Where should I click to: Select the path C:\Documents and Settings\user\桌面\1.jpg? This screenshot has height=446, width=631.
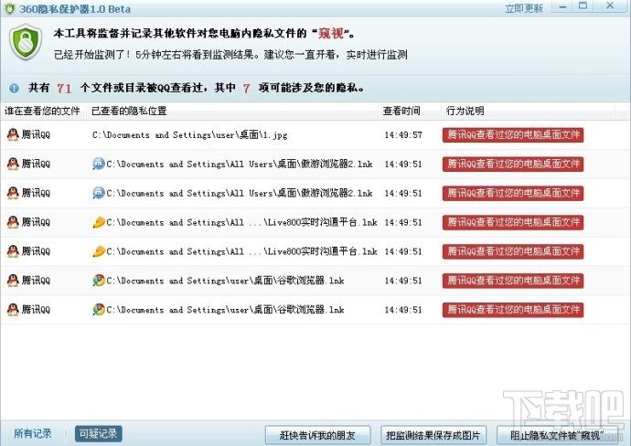(190, 134)
